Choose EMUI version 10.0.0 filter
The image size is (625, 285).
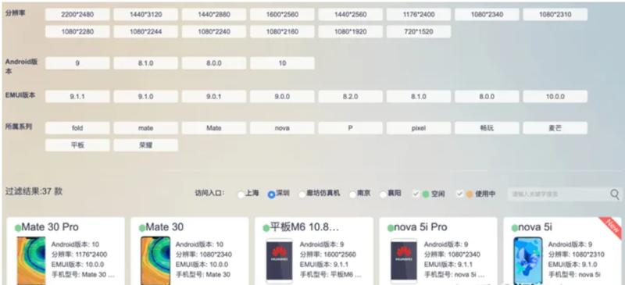point(555,97)
